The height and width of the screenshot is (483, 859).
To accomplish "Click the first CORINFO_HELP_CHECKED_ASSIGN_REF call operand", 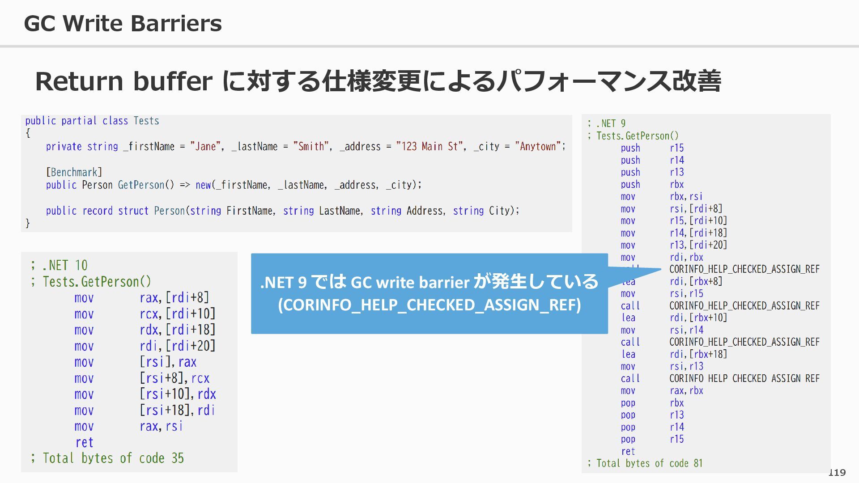I will coord(744,269).
